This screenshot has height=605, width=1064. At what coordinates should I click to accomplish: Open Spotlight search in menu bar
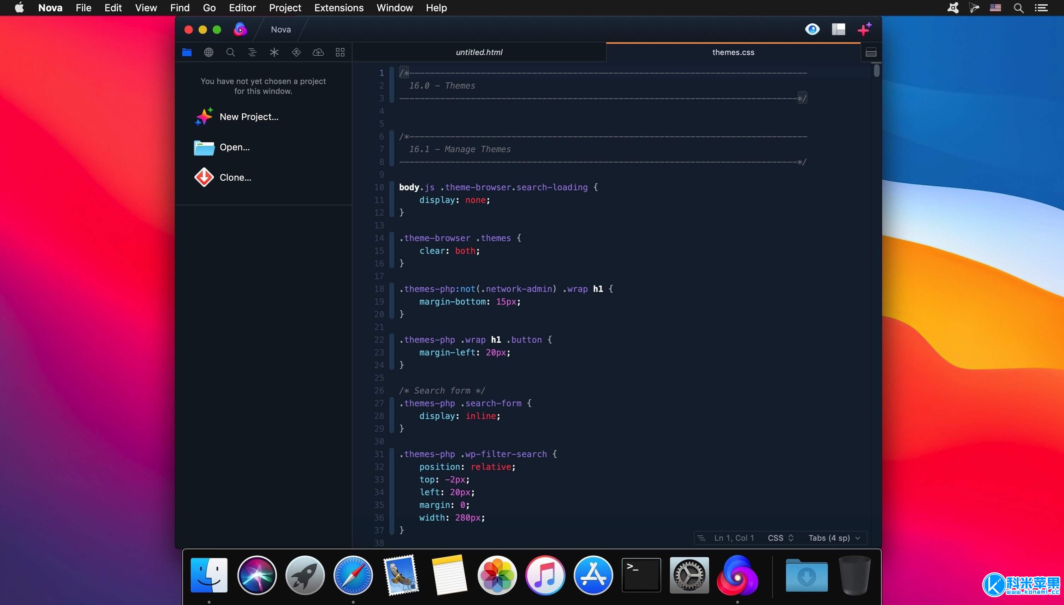[1018, 8]
